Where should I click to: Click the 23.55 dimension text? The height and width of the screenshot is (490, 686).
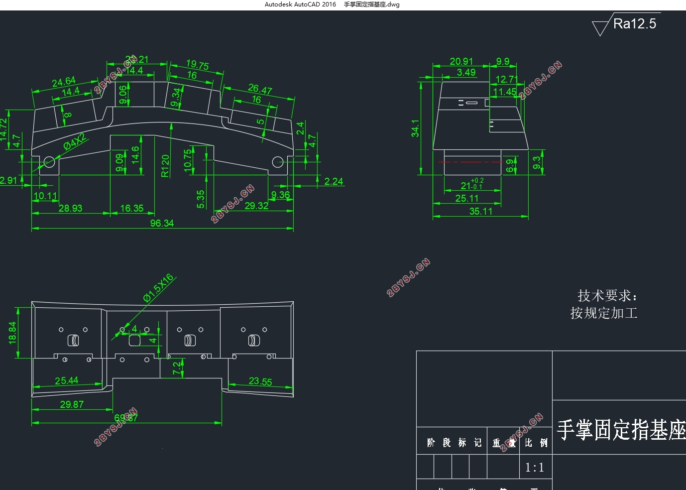point(260,381)
